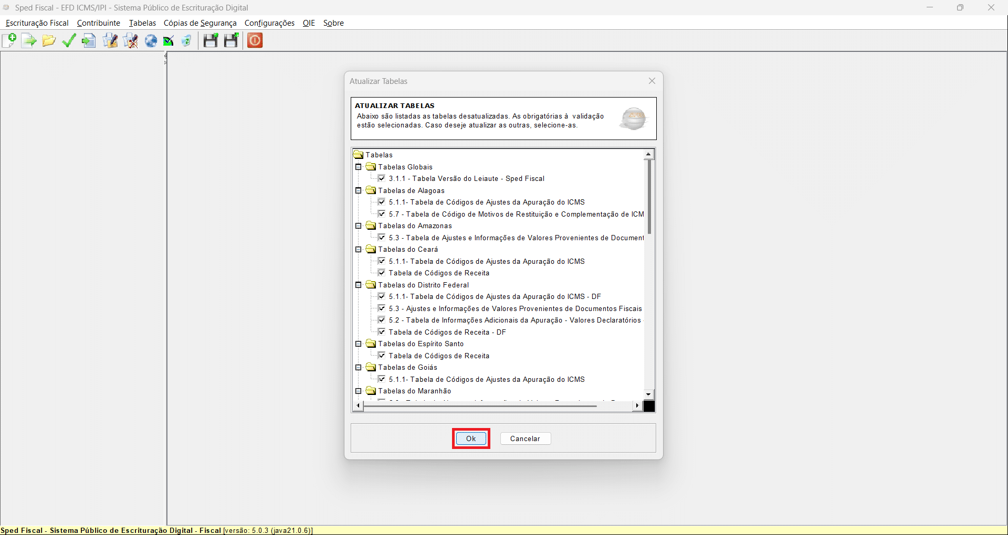Open the Cópias de Segurança menu
The height and width of the screenshot is (535, 1008).
(x=200, y=23)
